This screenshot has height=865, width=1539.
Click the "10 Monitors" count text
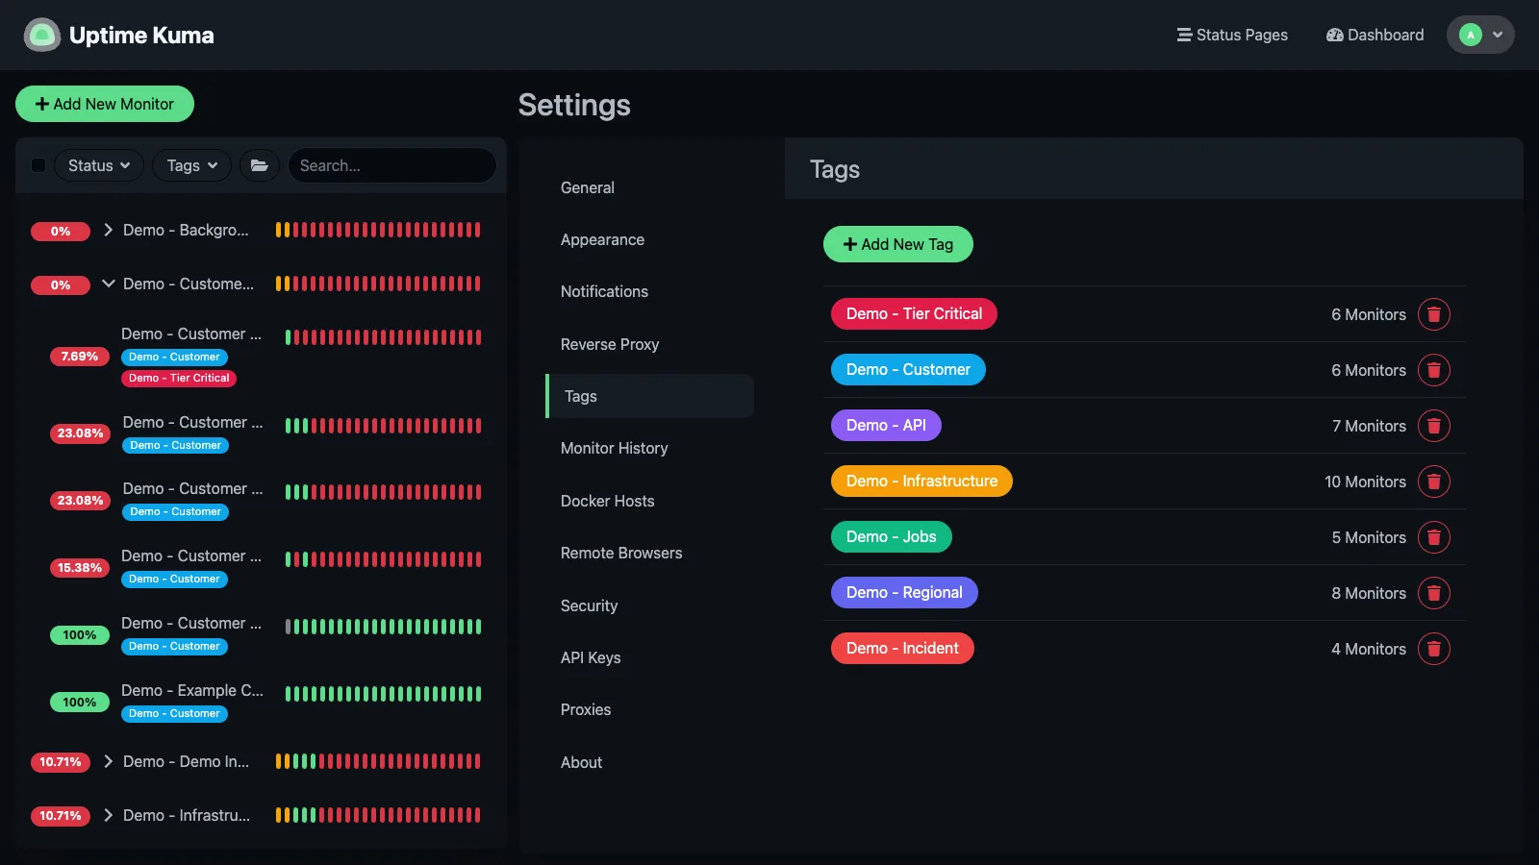pos(1365,482)
